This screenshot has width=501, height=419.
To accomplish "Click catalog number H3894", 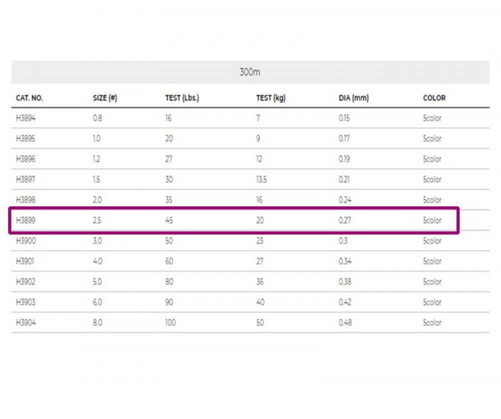I will [x=26, y=118].
